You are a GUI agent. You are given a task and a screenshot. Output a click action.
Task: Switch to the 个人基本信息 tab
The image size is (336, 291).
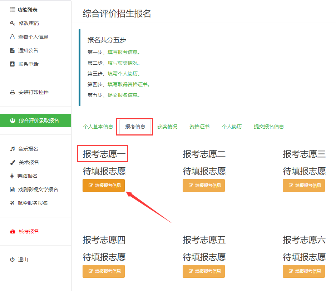point(98,127)
